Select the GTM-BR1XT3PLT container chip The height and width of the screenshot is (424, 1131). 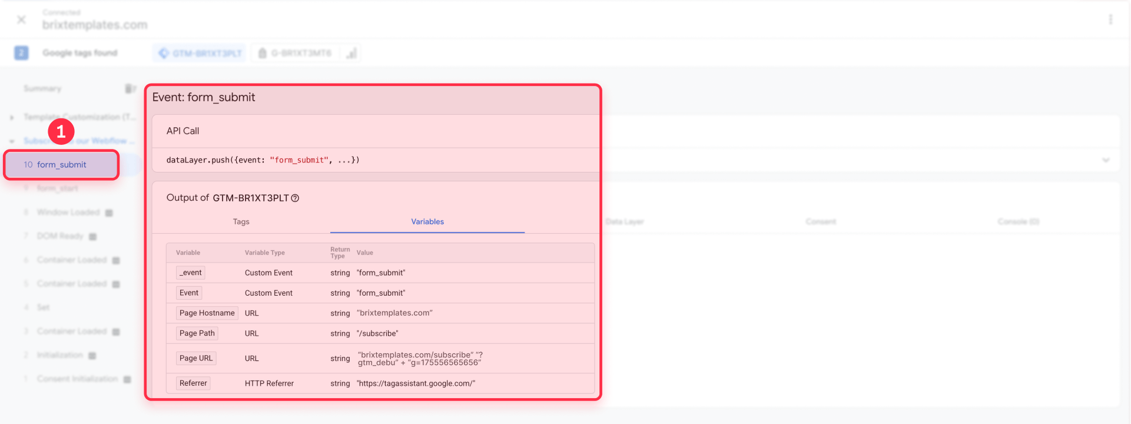(x=200, y=53)
